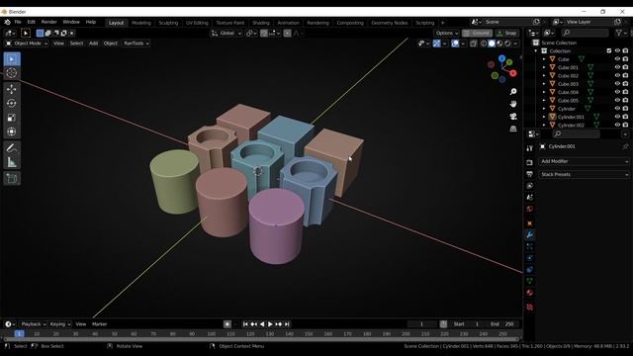
Task: Open the Add Modifier dropdown
Action: point(584,161)
